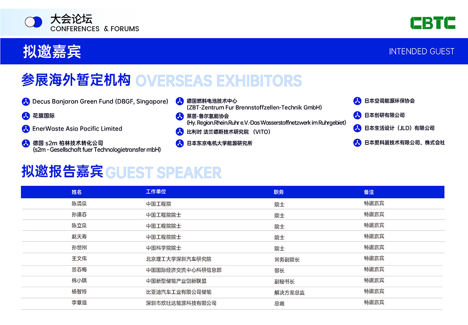
Task: Click bullet icon beside 德国燃料电池技术中心
Action: pyautogui.click(x=179, y=101)
